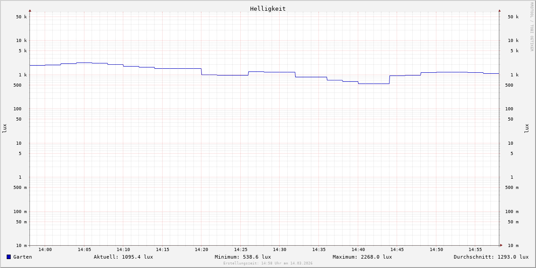Click the 14:55 time axis label
The width and height of the screenshot is (536, 268).
pos(475,250)
